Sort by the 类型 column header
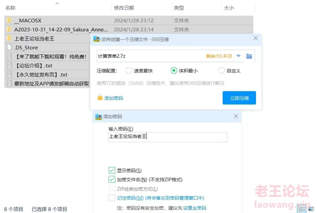Viewport: 317px width, 213px height. (x=179, y=8)
